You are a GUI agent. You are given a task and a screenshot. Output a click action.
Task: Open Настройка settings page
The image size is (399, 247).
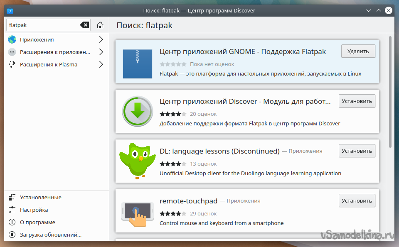[x=57, y=210]
